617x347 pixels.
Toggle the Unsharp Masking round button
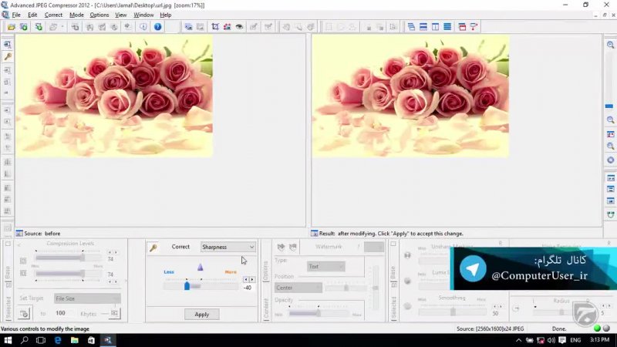(408, 256)
